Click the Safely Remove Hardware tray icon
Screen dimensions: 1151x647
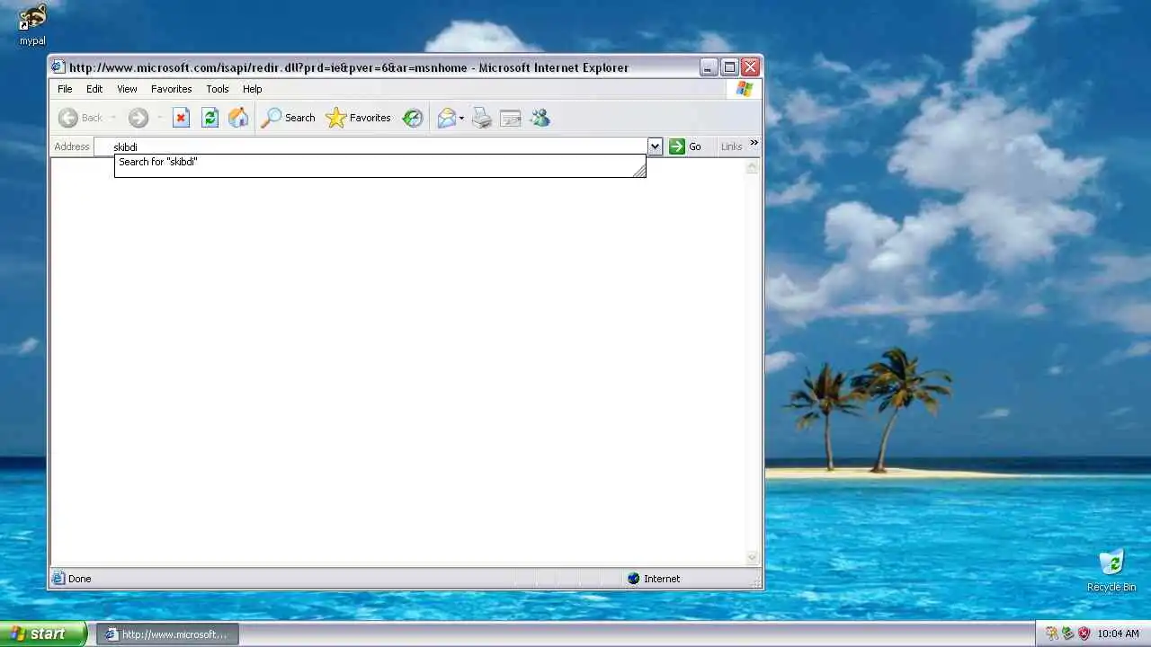1067,634
